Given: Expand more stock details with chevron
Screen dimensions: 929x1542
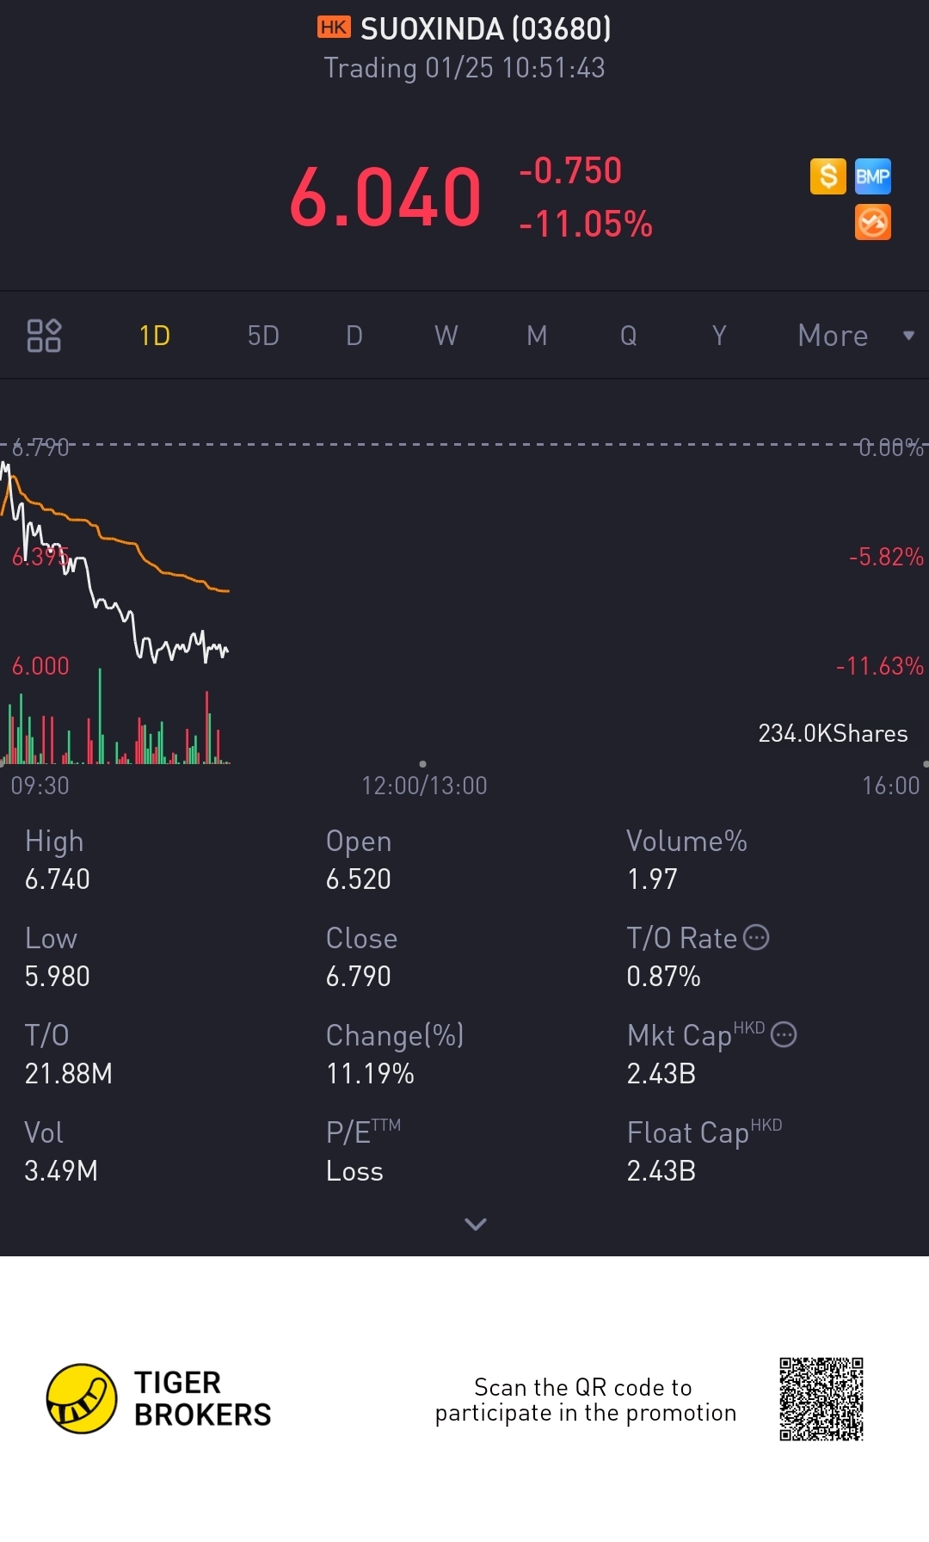Looking at the screenshot, I should pyautogui.click(x=476, y=1224).
